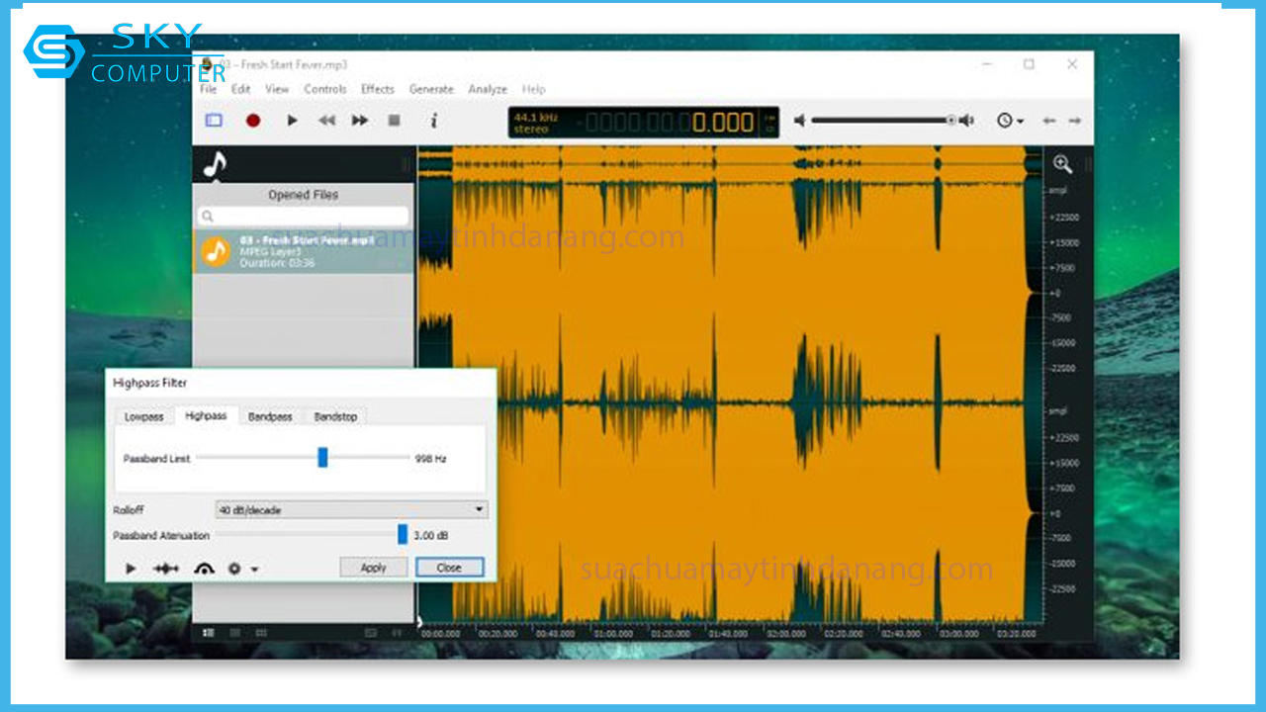Image resolution: width=1266 pixels, height=712 pixels.
Task: Click the zoom magnifier icon beside waveform
Action: (x=1062, y=164)
